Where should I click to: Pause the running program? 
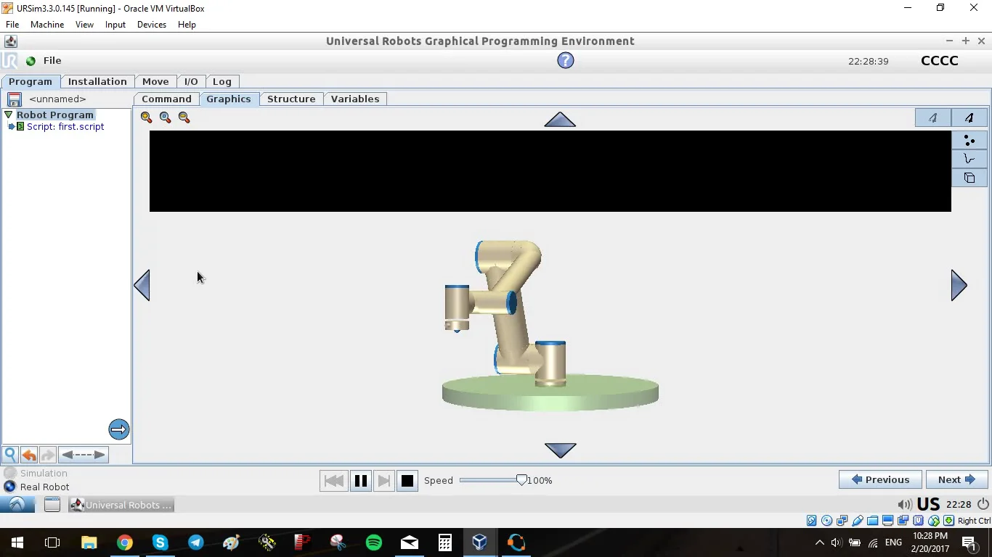(x=361, y=480)
